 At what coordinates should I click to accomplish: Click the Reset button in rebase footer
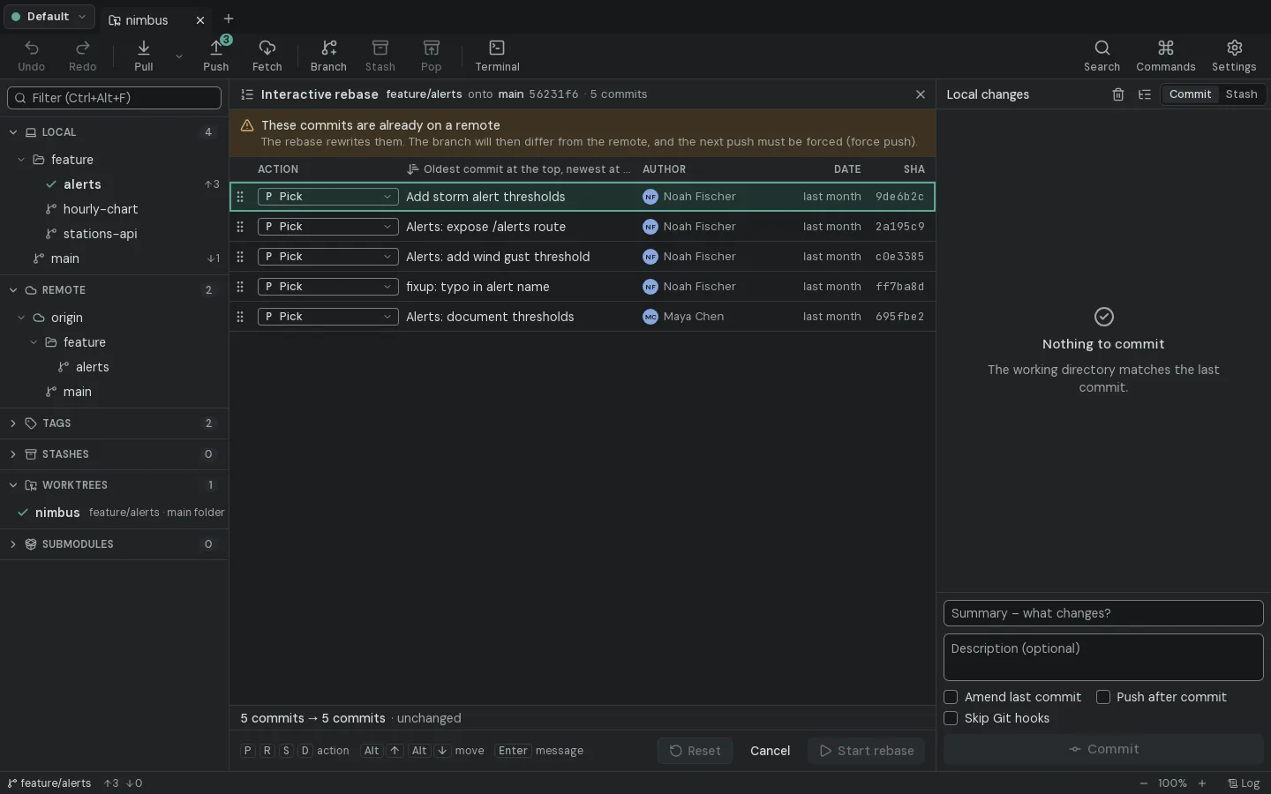point(695,751)
